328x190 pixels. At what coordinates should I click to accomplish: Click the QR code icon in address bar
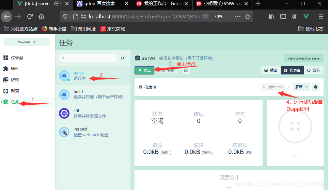point(206,17)
